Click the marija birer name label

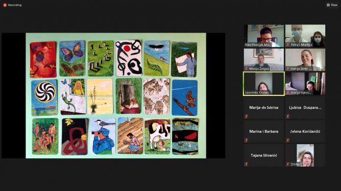tap(299, 68)
